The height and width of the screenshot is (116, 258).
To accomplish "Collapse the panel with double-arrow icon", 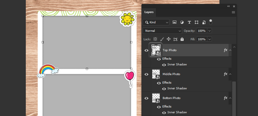I will [x=228, y=6].
